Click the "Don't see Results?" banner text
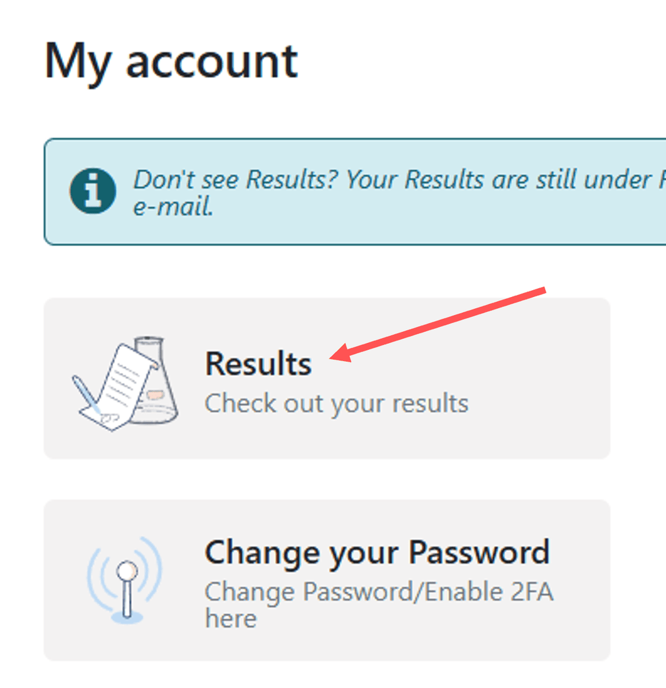 [x=398, y=181]
